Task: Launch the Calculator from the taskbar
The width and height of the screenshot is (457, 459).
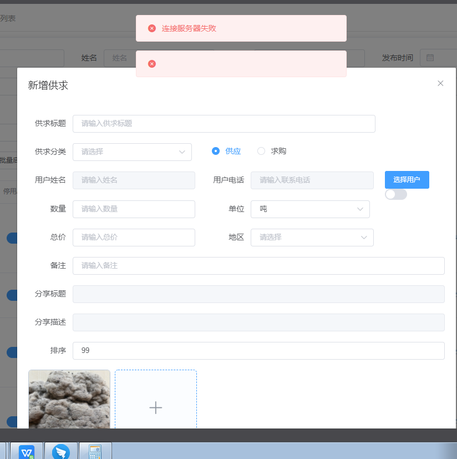Action: [95, 451]
